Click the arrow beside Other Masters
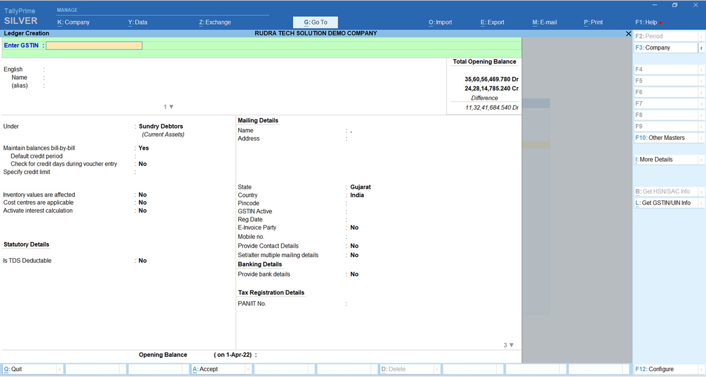706x377 pixels. point(701,138)
